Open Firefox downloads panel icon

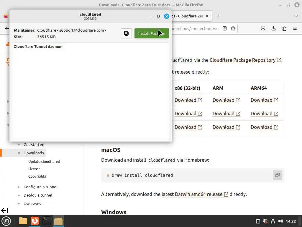(273, 29)
